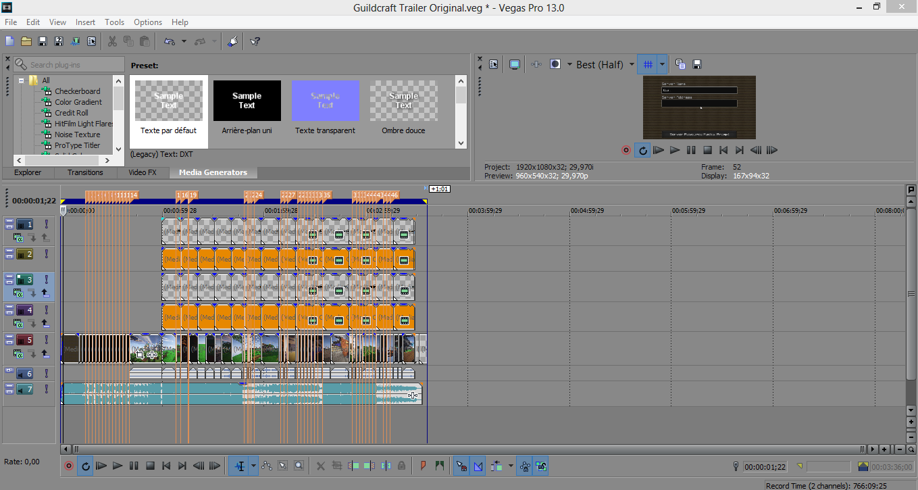The height and width of the screenshot is (490, 918).
Task: Toggle Ignore Event Grouping button
Action: [540, 466]
